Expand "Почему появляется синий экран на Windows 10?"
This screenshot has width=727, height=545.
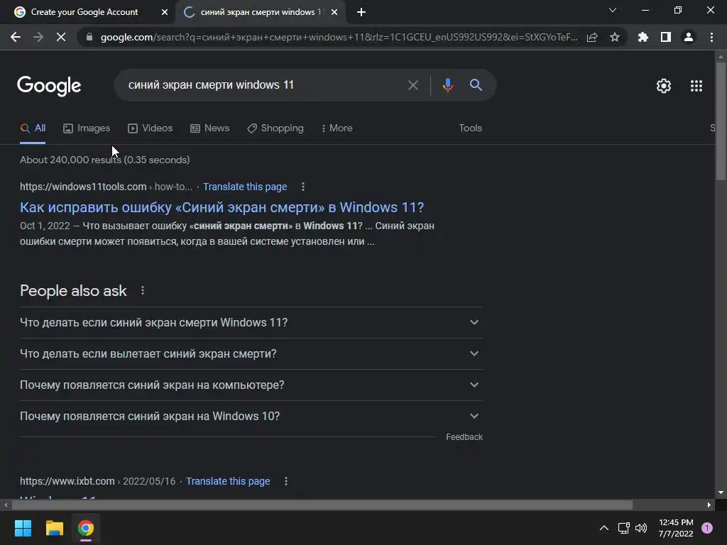click(x=251, y=416)
